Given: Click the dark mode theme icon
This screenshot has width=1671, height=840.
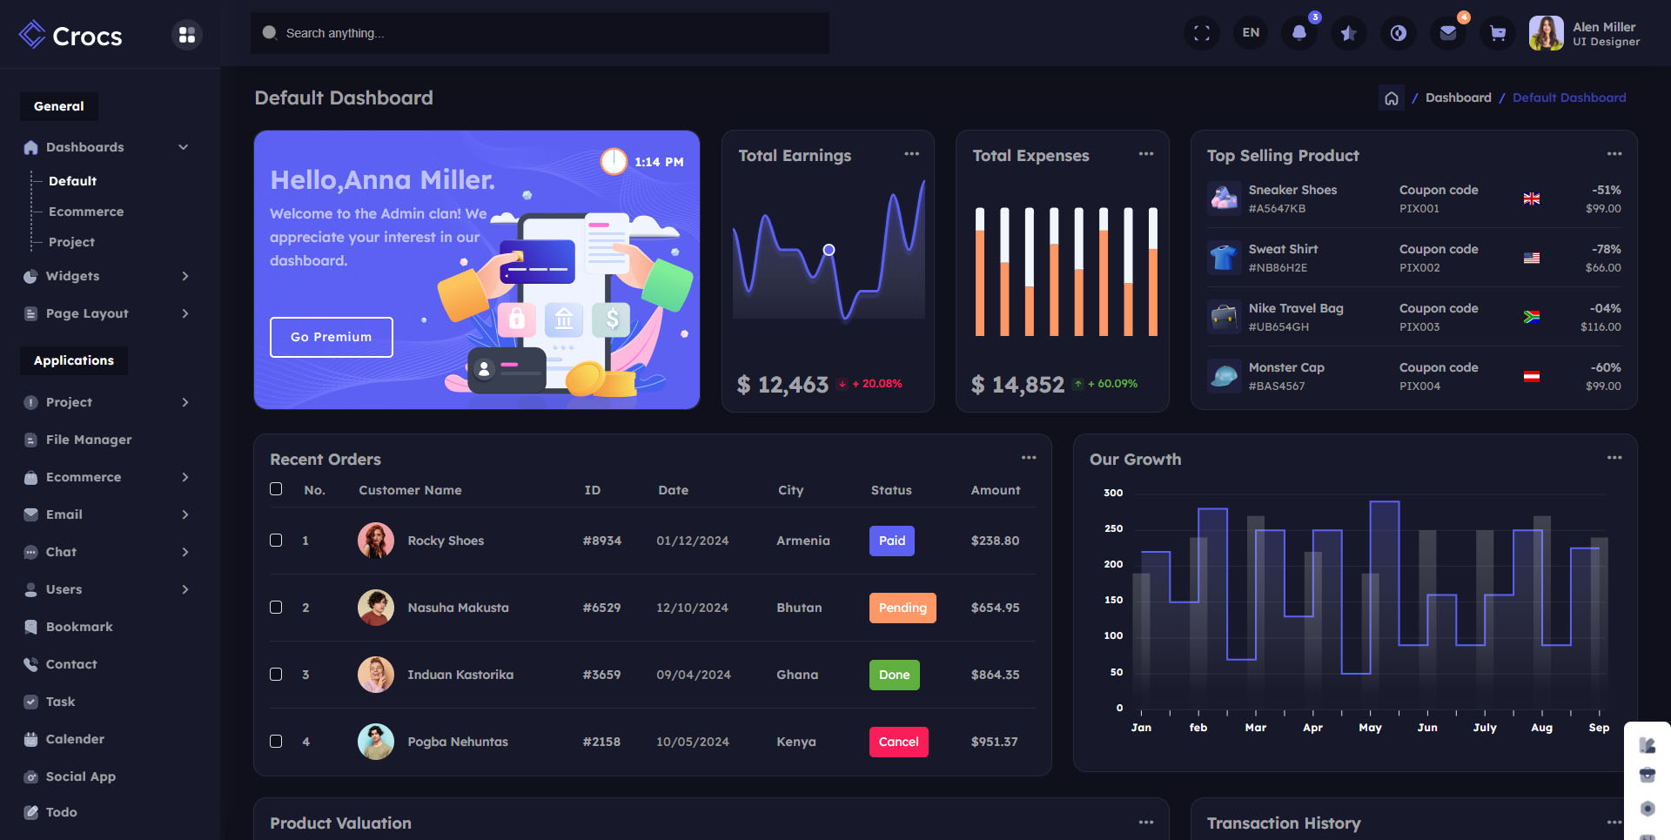Looking at the screenshot, I should click(x=1398, y=33).
